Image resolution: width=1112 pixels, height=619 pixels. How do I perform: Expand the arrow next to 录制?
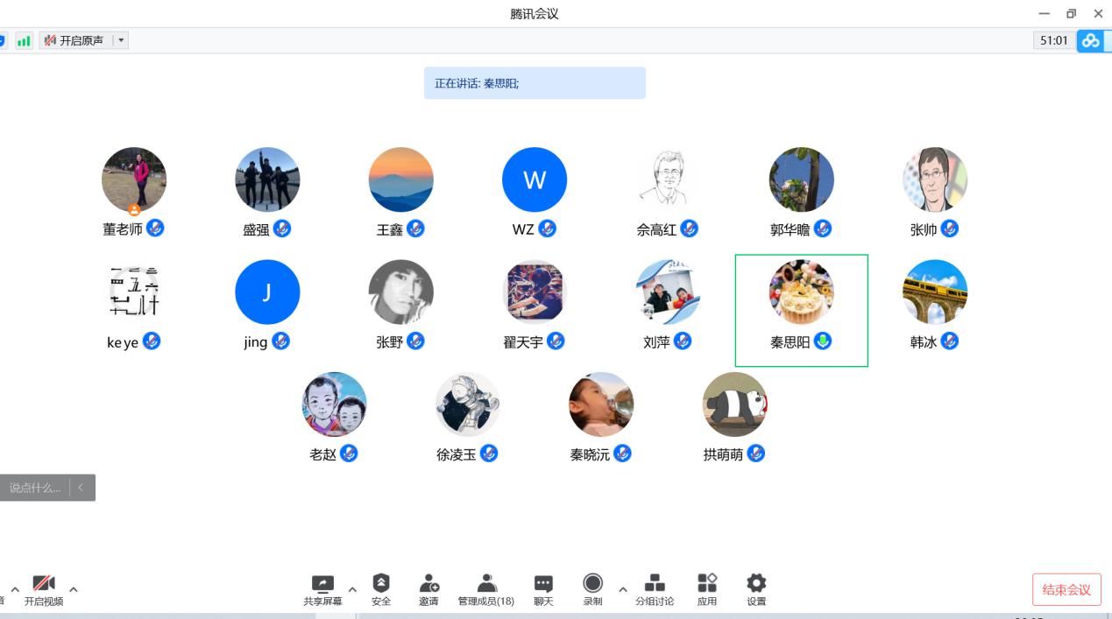(x=623, y=589)
